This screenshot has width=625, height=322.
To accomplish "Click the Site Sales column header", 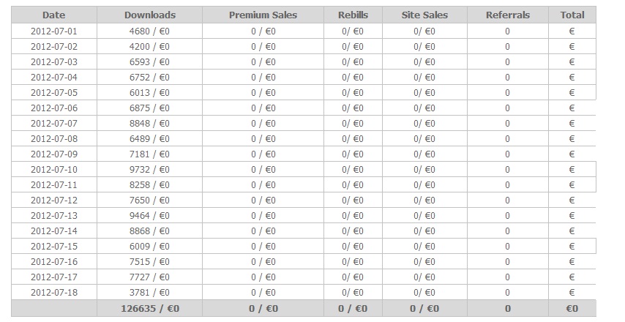I will point(424,15).
